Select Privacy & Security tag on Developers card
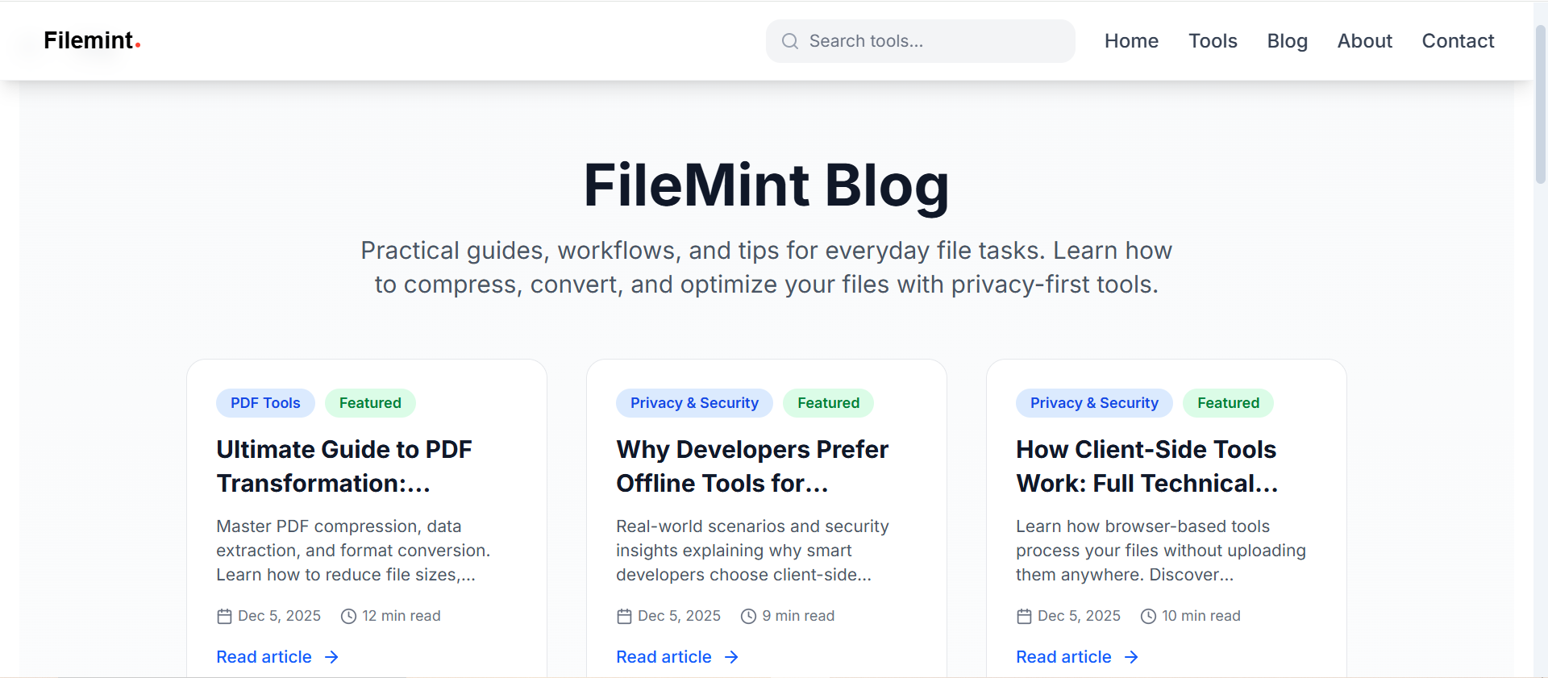Image resolution: width=1548 pixels, height=678 pixels. pos(694,403)
